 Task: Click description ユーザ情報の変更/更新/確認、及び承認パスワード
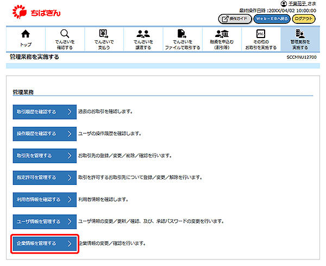tap(151, 221)
